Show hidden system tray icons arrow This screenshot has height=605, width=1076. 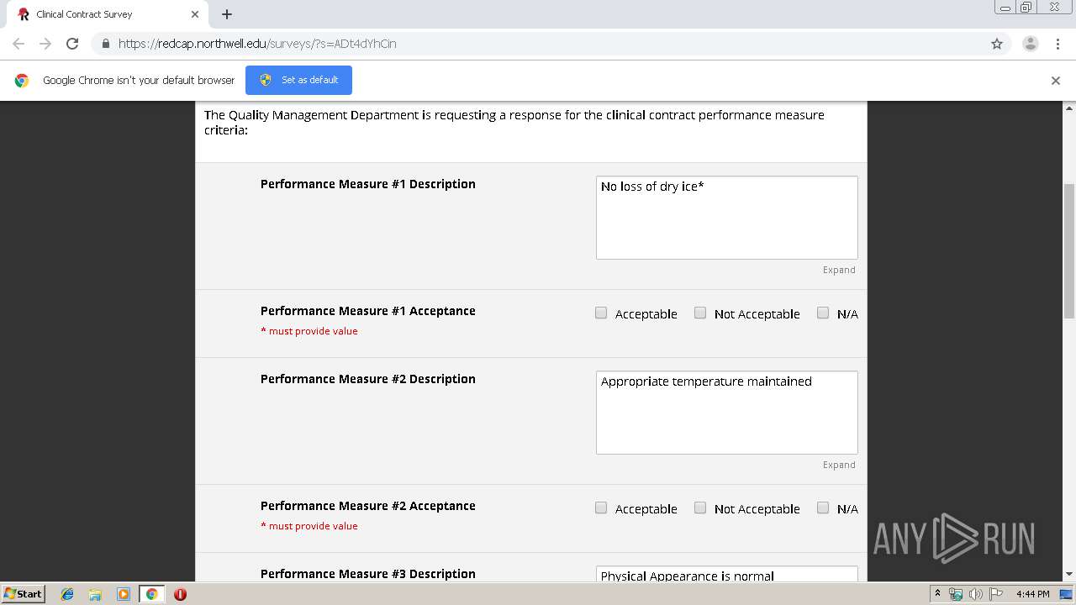pos(937,594)
